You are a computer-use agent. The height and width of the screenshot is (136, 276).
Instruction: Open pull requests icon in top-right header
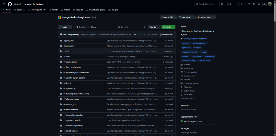(254, 4)
